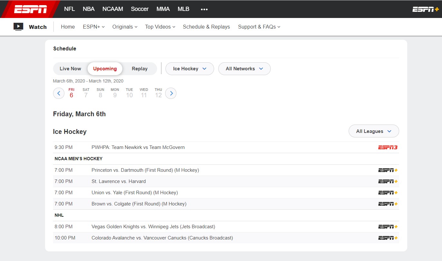This screenshot has height=261, width=442.
Task: Click the NHL league heading
Action: pyautogui.click(x=59, y=215)
